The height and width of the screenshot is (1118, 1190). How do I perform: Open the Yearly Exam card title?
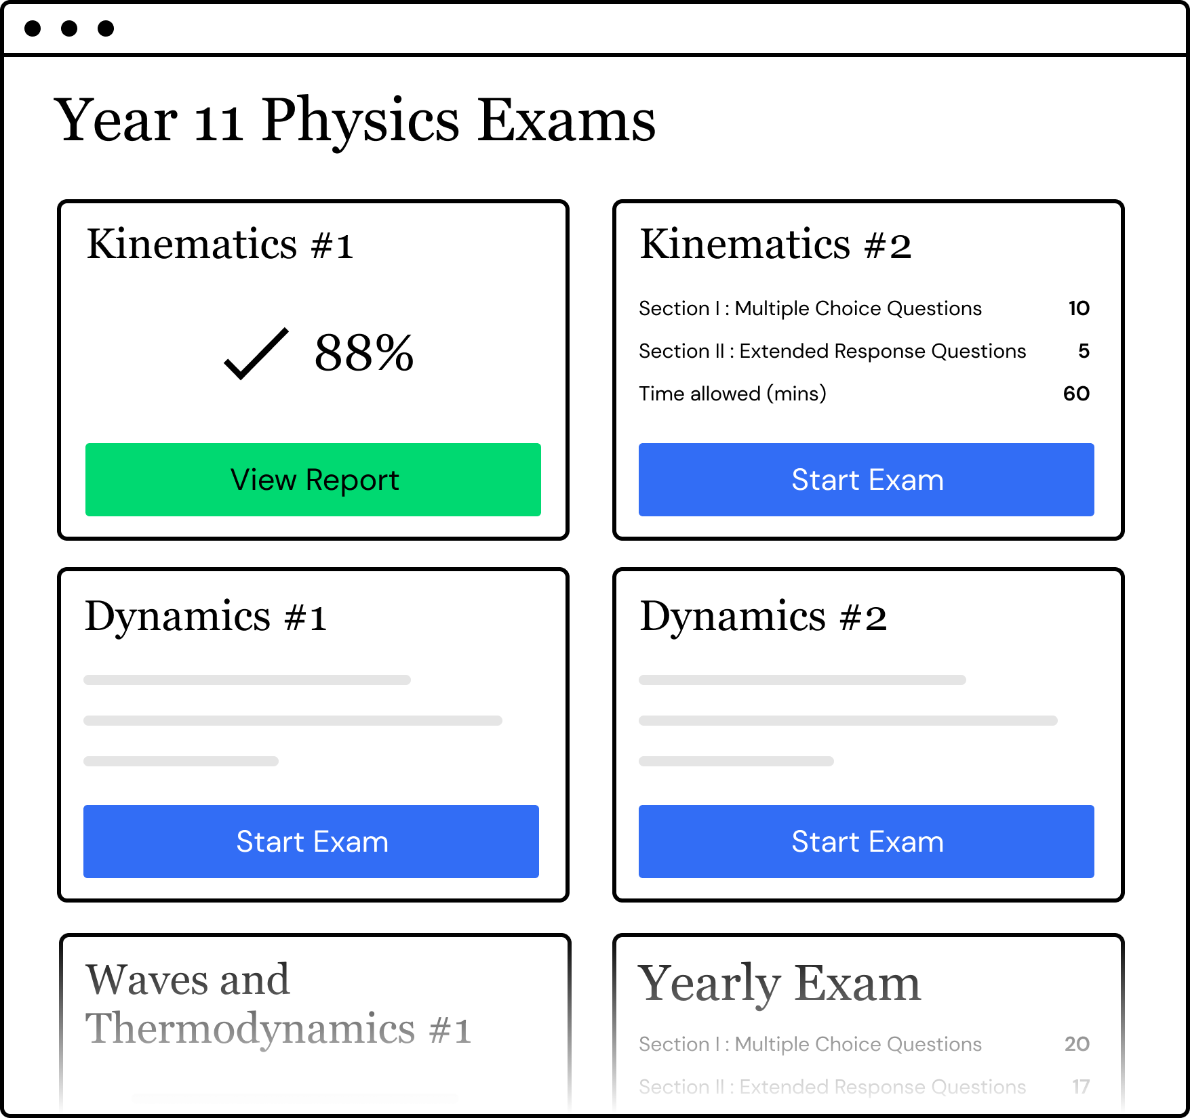[779, 983]
